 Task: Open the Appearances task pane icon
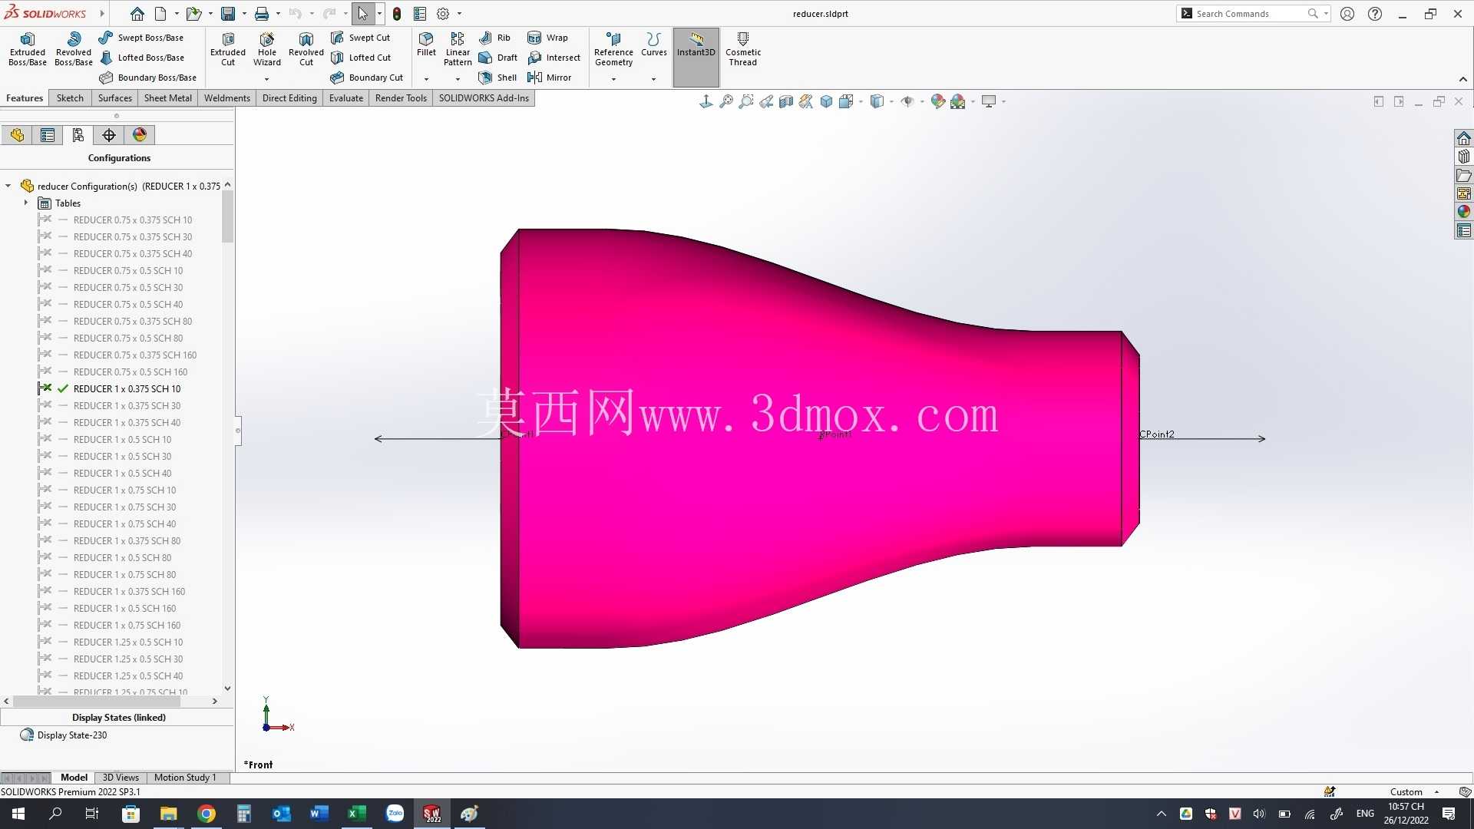1463,212
